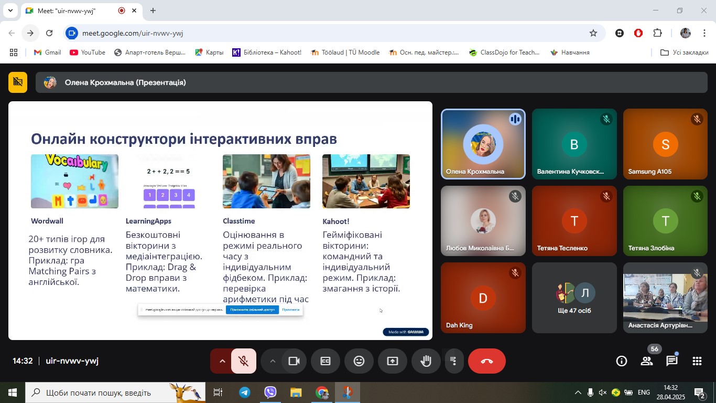Show the participants list with 56 people
Viewport: 716px width, 403px height.
647,361
